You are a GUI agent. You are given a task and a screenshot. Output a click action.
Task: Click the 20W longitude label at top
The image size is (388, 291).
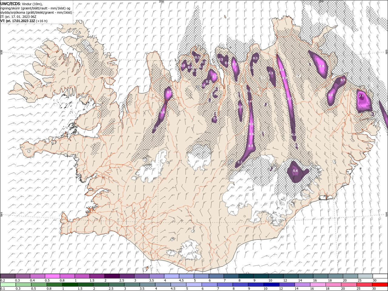coord(161,2)
